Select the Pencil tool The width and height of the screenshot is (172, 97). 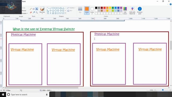(x=31, y=9)
